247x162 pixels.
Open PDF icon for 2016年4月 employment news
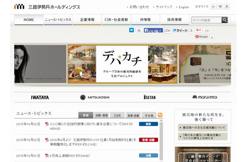point(47,140)
